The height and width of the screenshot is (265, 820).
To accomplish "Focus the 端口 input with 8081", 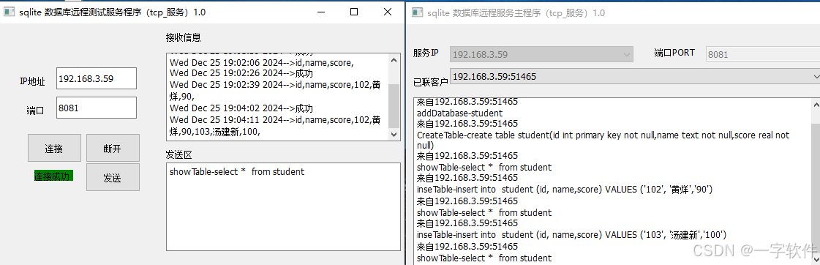I will pos(97,108).
